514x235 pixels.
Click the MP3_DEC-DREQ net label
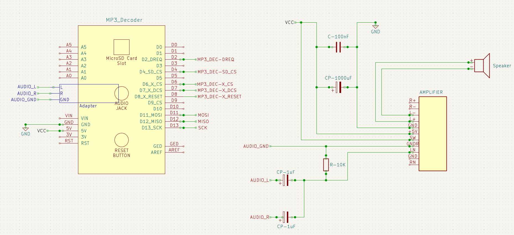coord(216,59)
